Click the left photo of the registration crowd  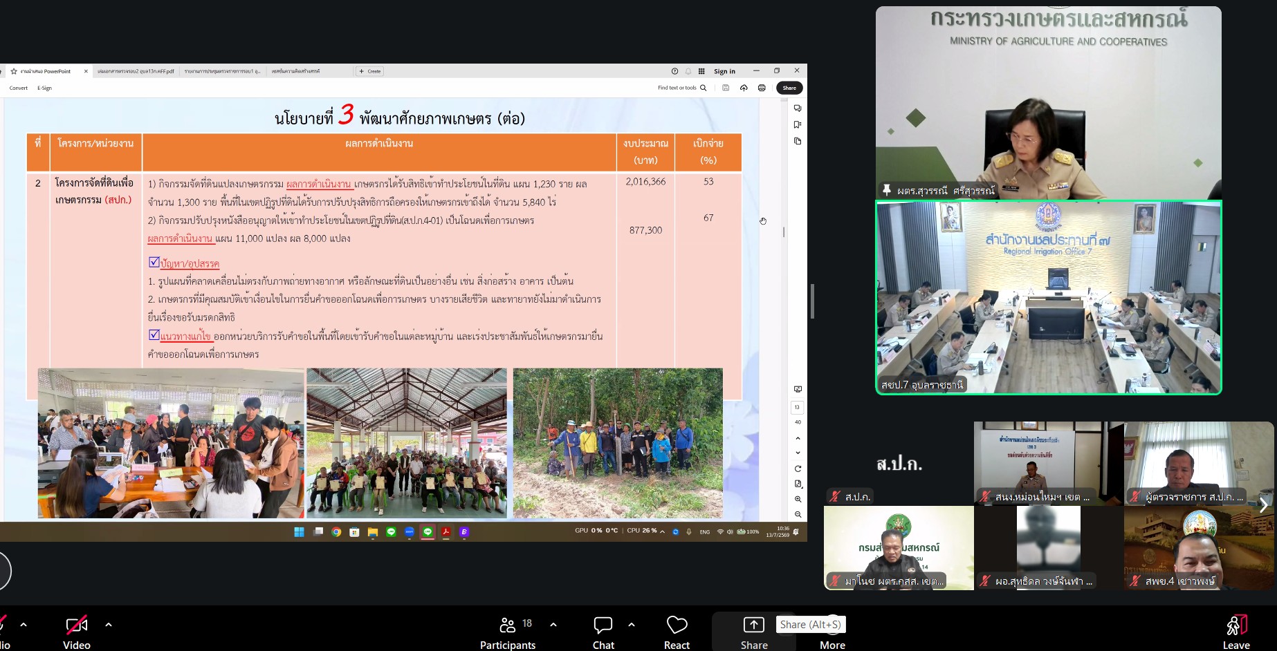171,443
